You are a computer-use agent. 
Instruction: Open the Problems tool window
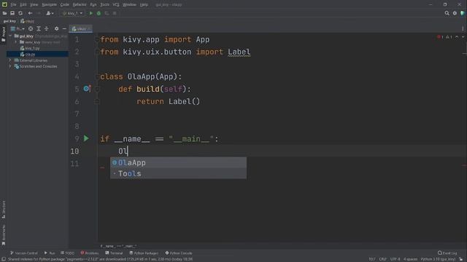coord(89,253)
